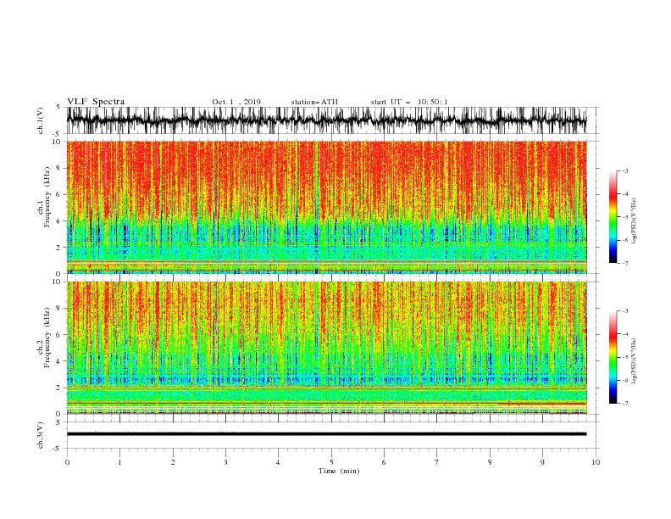This screenshot has height=519, width=671.
Task: Click the time axis tick label "9"
Action: (x=542, y=462)
